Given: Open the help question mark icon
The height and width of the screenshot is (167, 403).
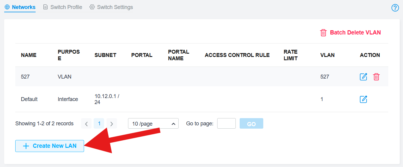Looking at the screenshot, I should point(395,8).
